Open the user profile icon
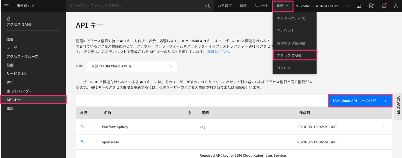The width and height of the screenshot is (402, 158). [x=396, y=6]
